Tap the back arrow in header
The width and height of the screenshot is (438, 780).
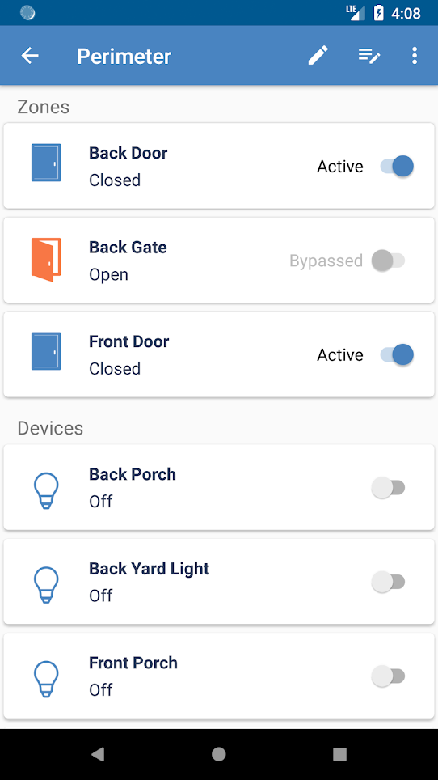point(30,56)
